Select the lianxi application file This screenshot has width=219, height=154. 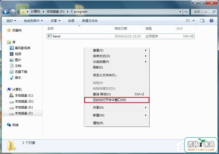coord(121,36)
